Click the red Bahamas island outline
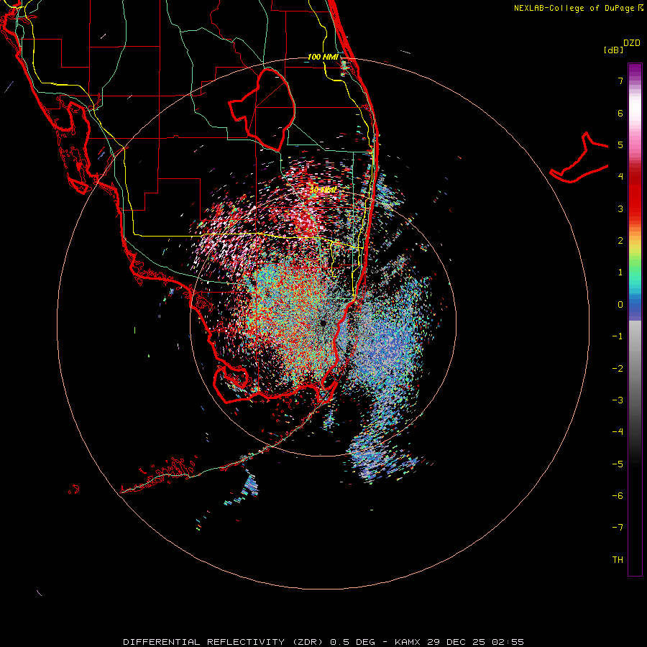 (579, 158)
